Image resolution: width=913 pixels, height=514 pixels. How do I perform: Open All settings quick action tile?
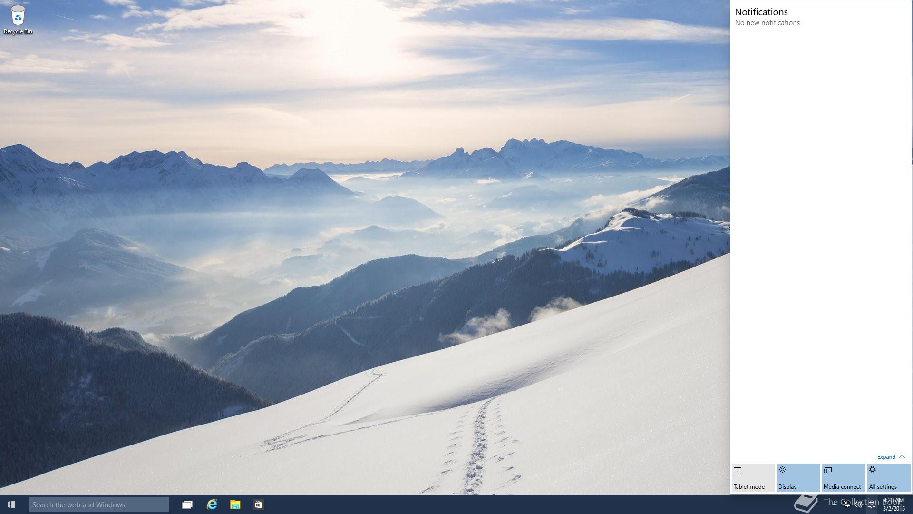tap(889, 478)
